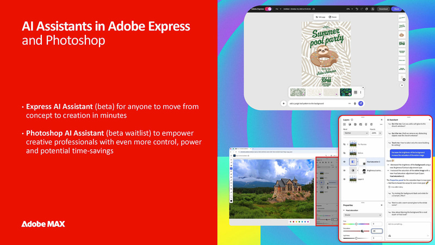Click the redo arrow in Express top bar

tap(362, 9)
